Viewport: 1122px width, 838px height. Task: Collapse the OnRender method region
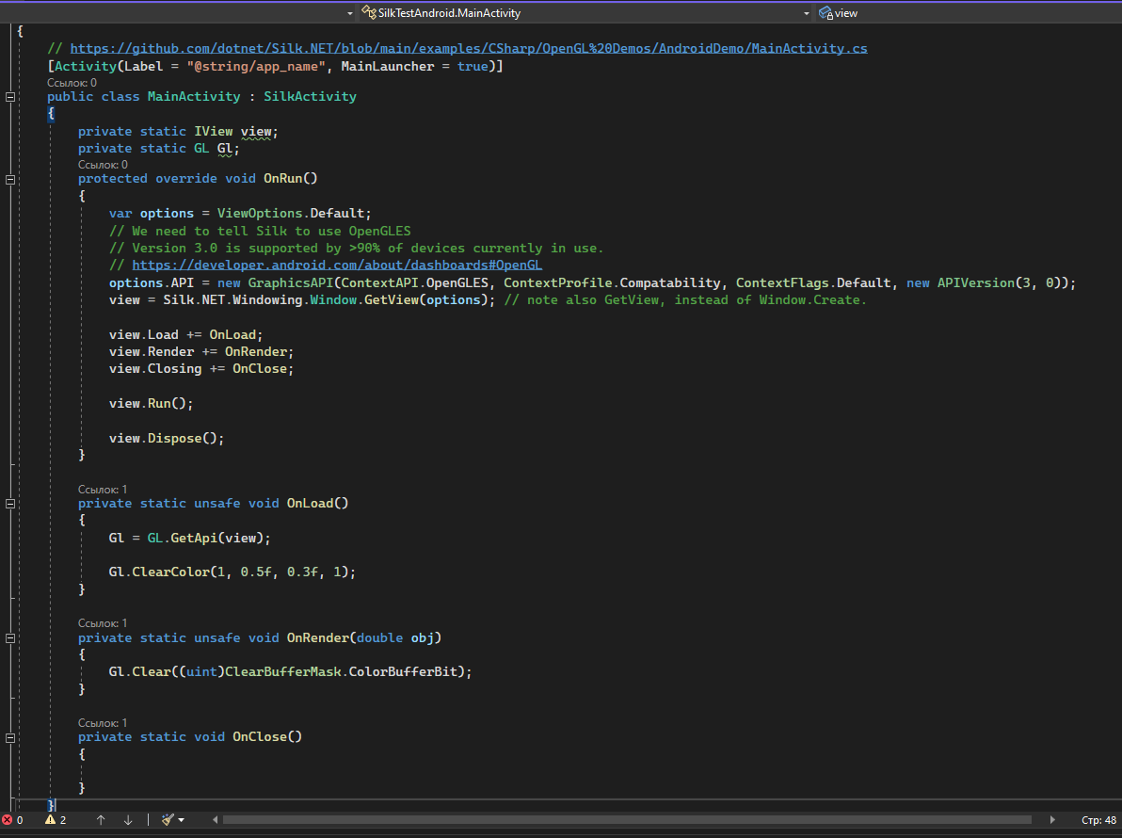9,637
